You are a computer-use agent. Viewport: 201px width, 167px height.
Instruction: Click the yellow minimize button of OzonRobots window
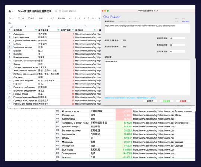coord(105,11)
